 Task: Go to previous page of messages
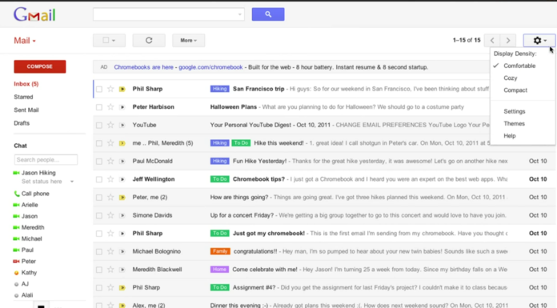(492, 40)
